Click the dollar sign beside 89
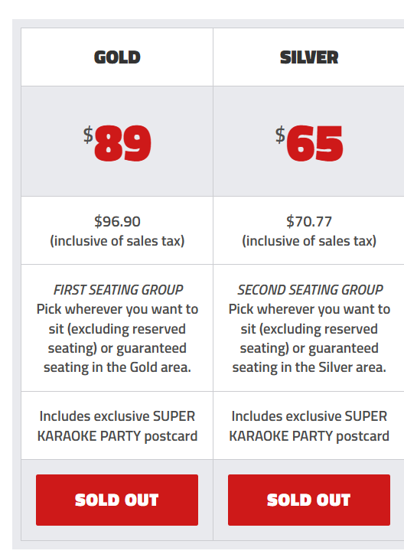Image resolution: width=404 pixels, height=554 pixels. 88,135
